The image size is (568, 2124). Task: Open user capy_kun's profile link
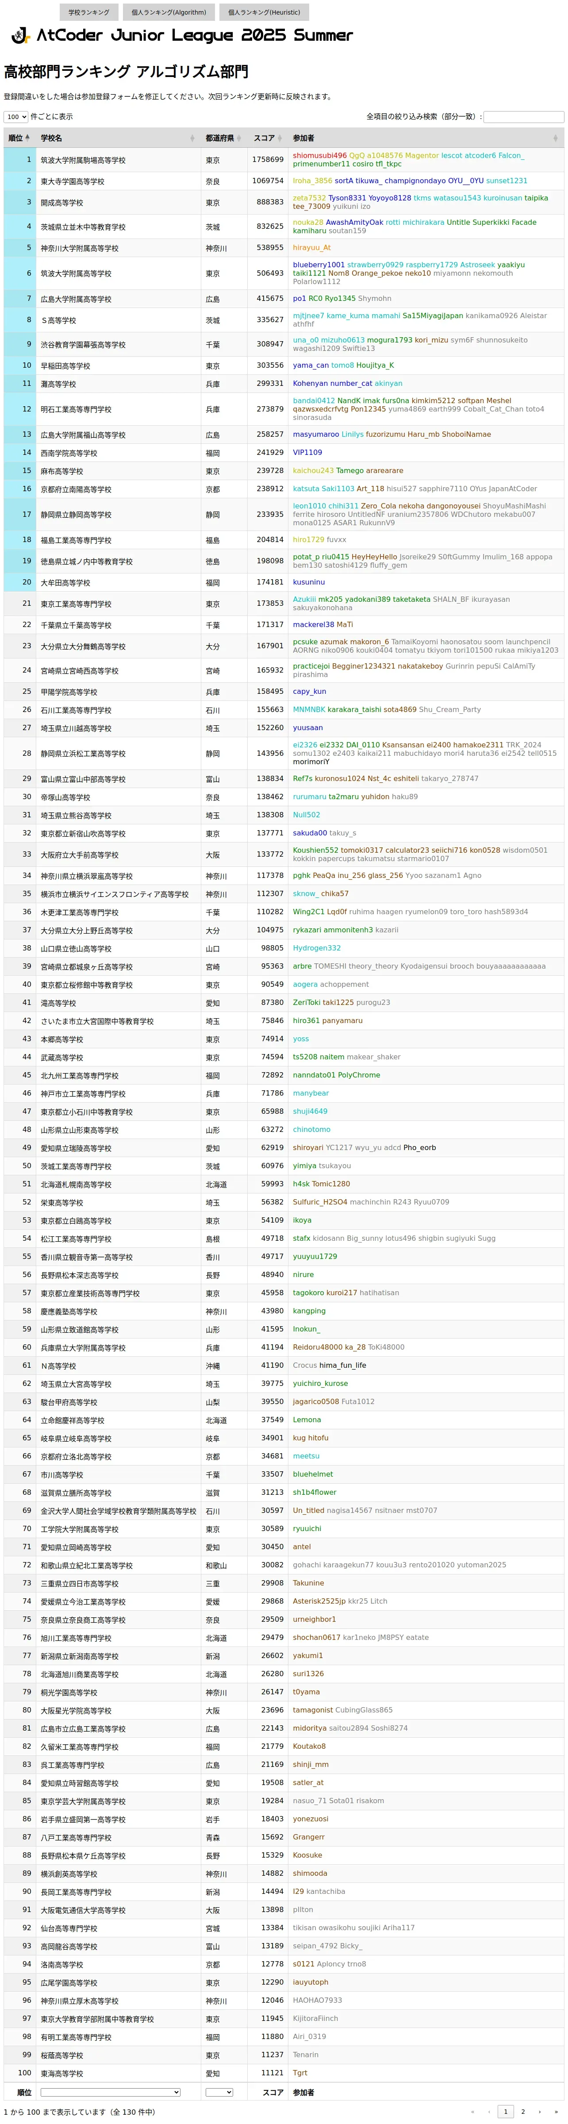[310, 691]
